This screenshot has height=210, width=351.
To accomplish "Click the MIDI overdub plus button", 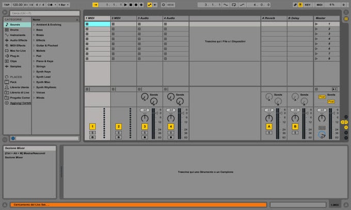I will coord(141,5).
